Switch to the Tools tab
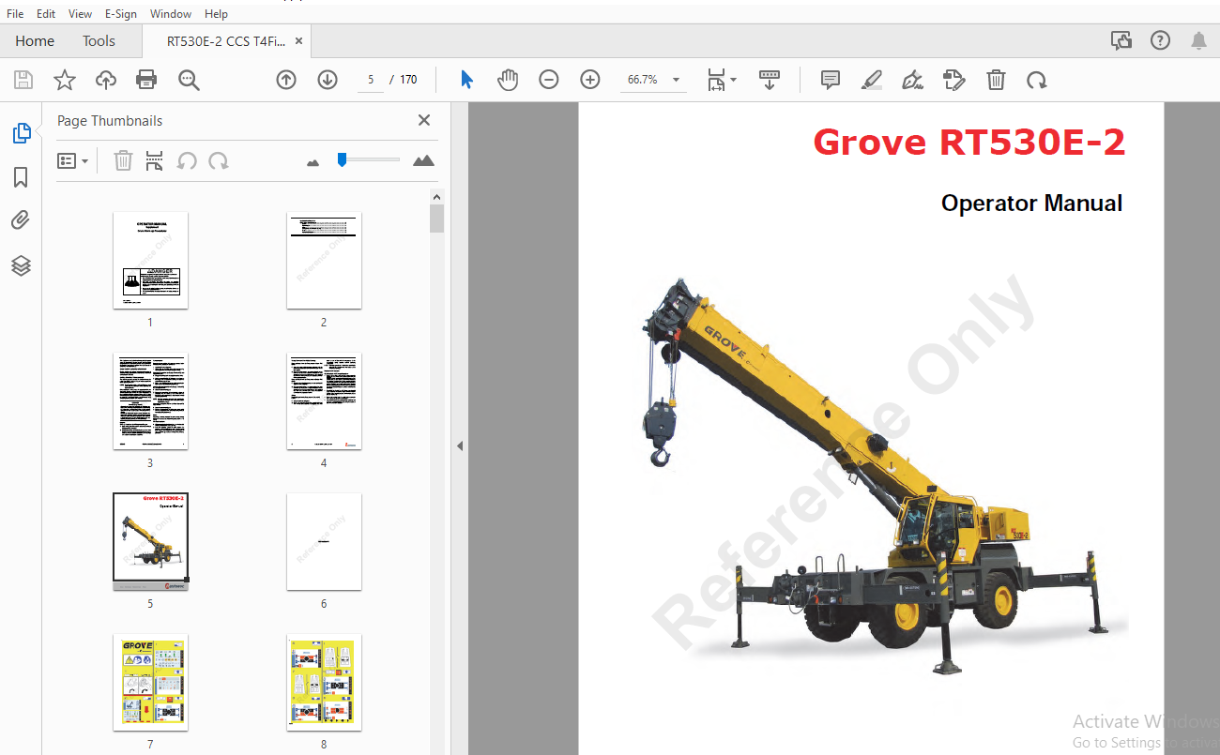 tap(99, 41)
